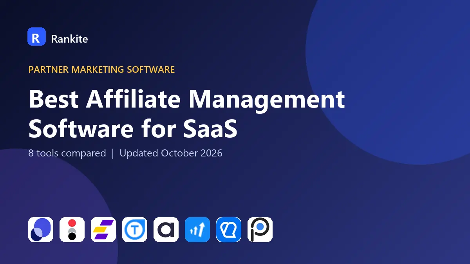Click the 'Rankite' brand name text
Image resolution: width=470 pixels, height=264 pixels.
[70, 39]
